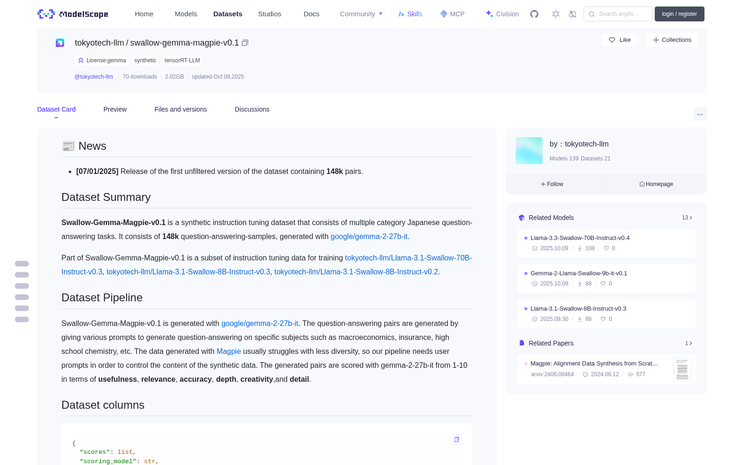This screenshot has height=465, width=744.
Task: Open Llama-3.1-Swallow-8B-Instruct-v0.3 text link
Action: pos(188,272)
